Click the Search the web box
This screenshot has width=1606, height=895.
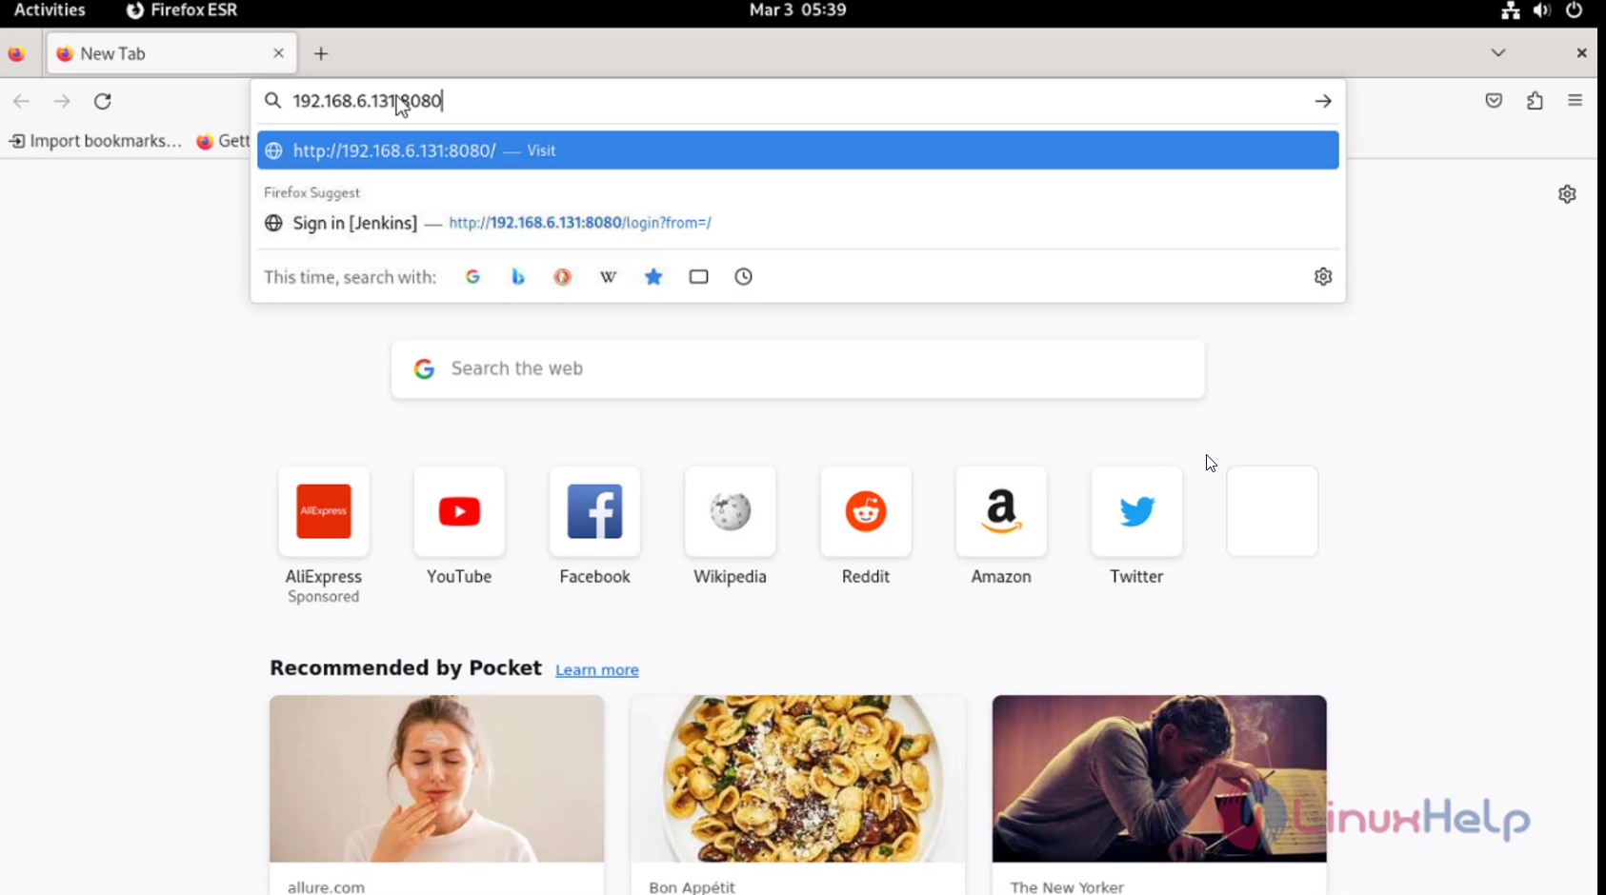[x=798, y=368]
